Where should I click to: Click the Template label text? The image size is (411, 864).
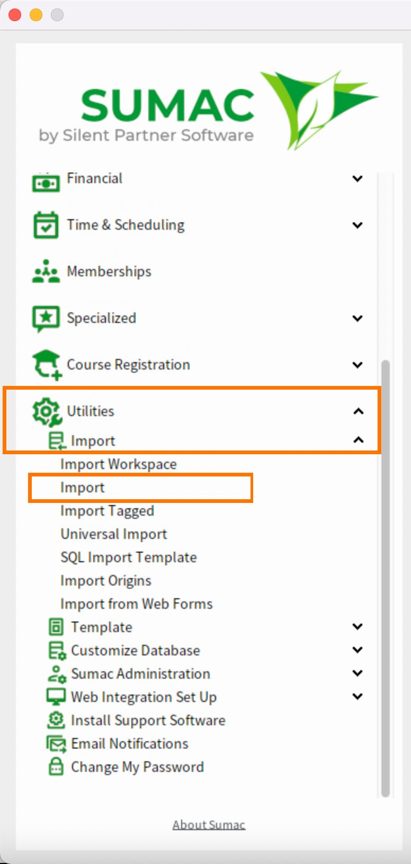[102, 627]
